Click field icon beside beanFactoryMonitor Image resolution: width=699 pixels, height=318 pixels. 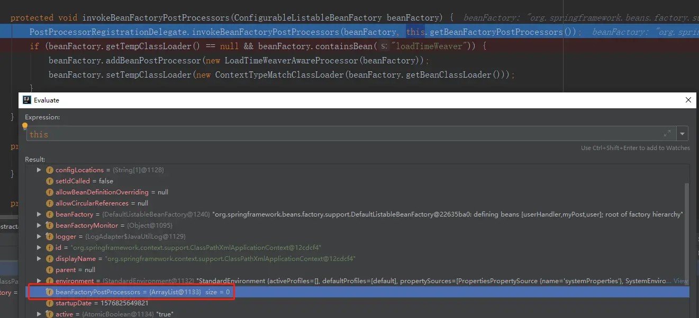(50, 226)
